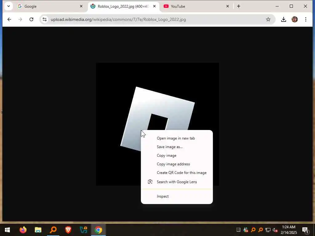Select Inspect from context menu
The width and height of the screenshot is (315, 236).
pyautogui.click(x=177, y=196)
